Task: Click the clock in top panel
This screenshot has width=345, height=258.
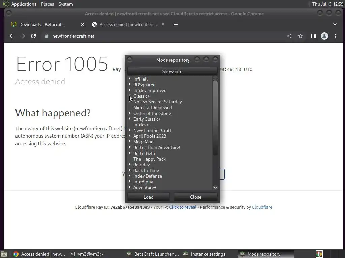Action: coord(328,4)
